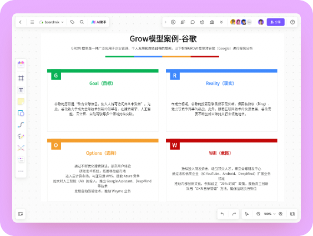Select the Options line mentioning AWS and Azure

[x=103, y=176]
